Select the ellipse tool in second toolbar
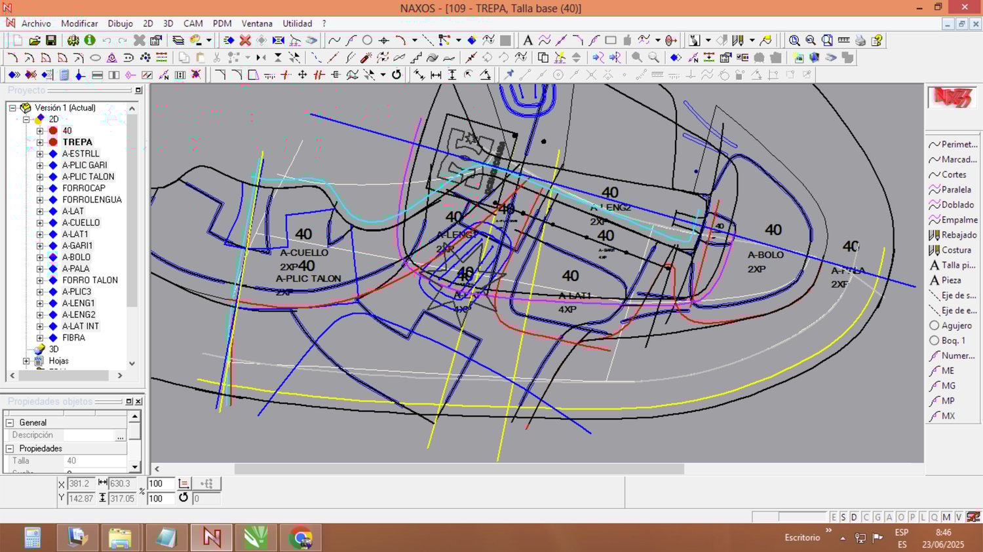983x552 pixels. [x=95, y=58]
